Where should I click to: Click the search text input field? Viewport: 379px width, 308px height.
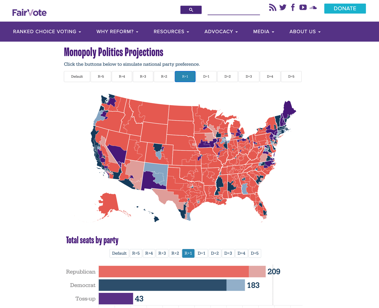point(233,10)
